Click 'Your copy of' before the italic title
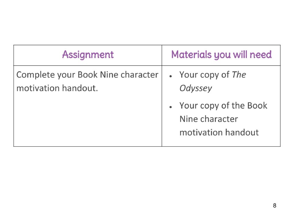The width and height of the screenshot is (294, 220). 204,75
